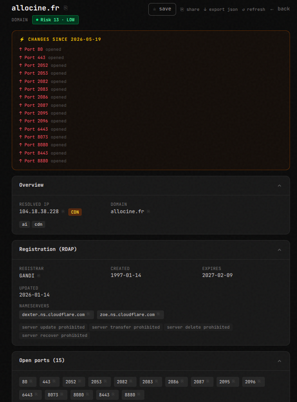Collapse the Open ports section
The width and height of the screenshot is (297, 402).
click(x=279, y=361)
